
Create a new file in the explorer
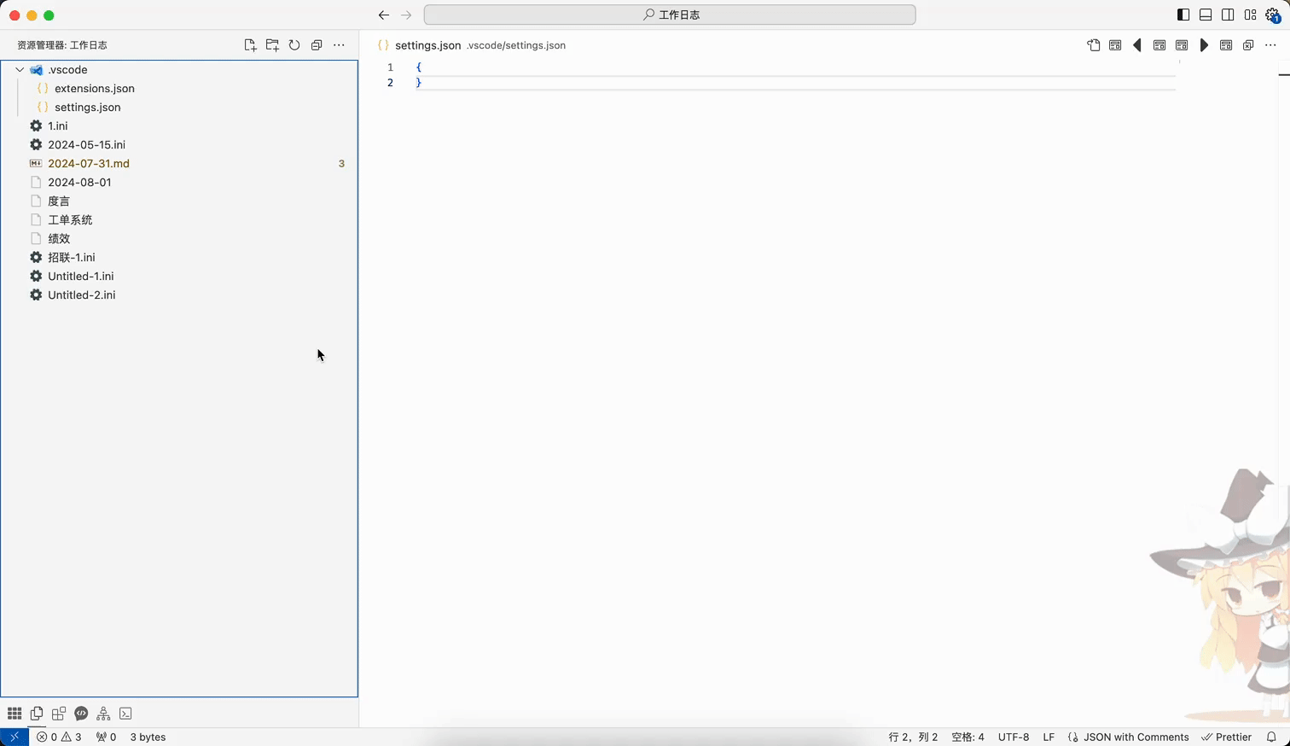(x=250, y=45)
